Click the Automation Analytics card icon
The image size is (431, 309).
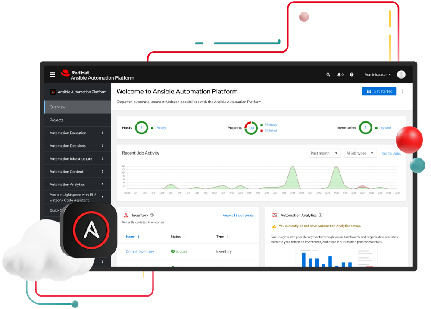coord(274,215)
